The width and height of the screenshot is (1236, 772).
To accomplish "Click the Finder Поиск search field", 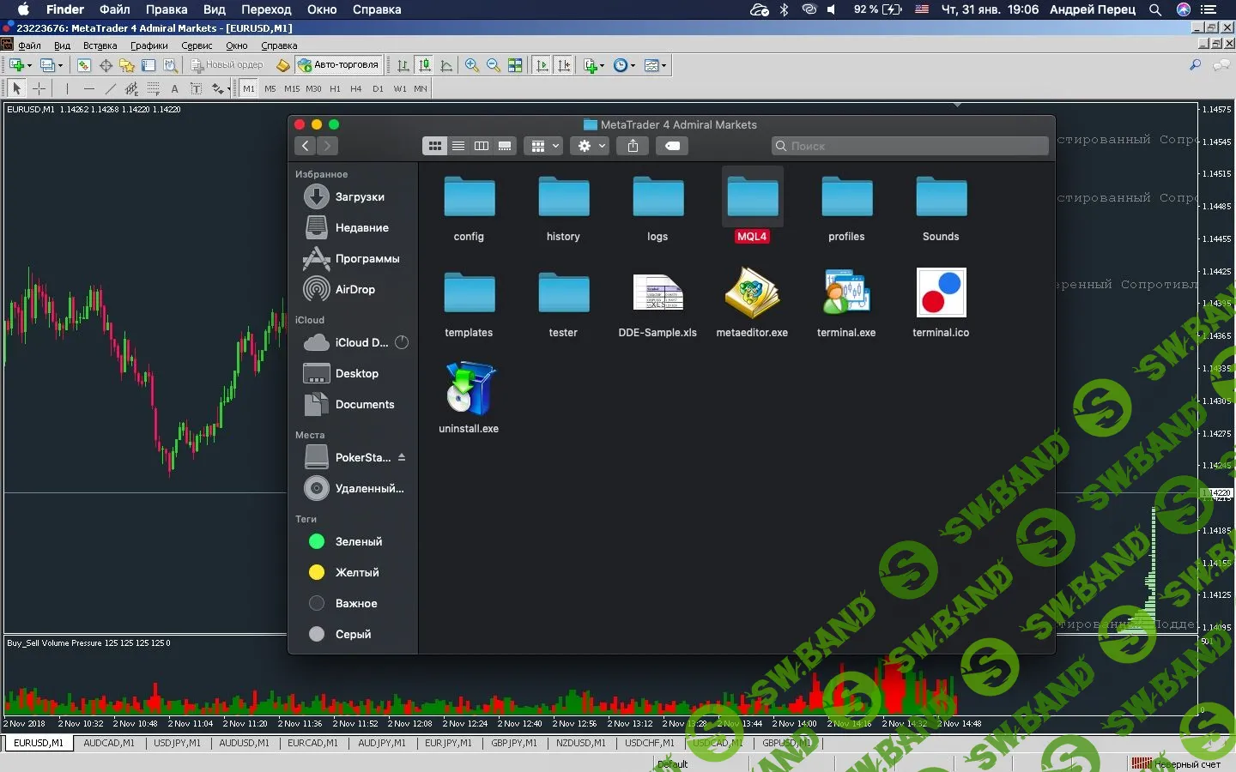I will click(910, 146).
